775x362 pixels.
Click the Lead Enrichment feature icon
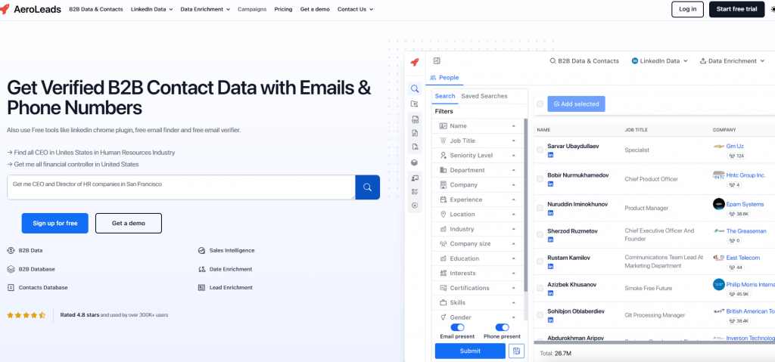[x=201, y=287]
